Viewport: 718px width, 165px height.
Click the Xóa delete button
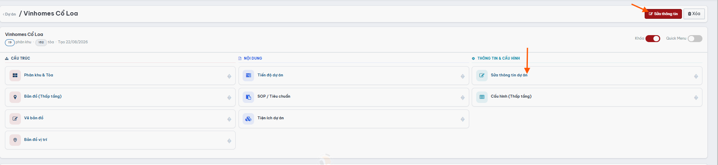pyautogui.click(x=694, y=14)
